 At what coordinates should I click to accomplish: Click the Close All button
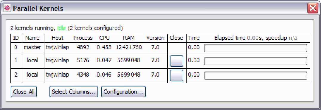pyautogui.click(x=24, y=92)
